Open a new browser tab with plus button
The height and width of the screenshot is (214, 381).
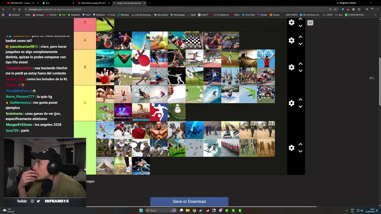[149, 3]
